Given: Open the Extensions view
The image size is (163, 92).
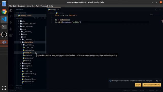Looking at the screenshot, I should 11,35.
